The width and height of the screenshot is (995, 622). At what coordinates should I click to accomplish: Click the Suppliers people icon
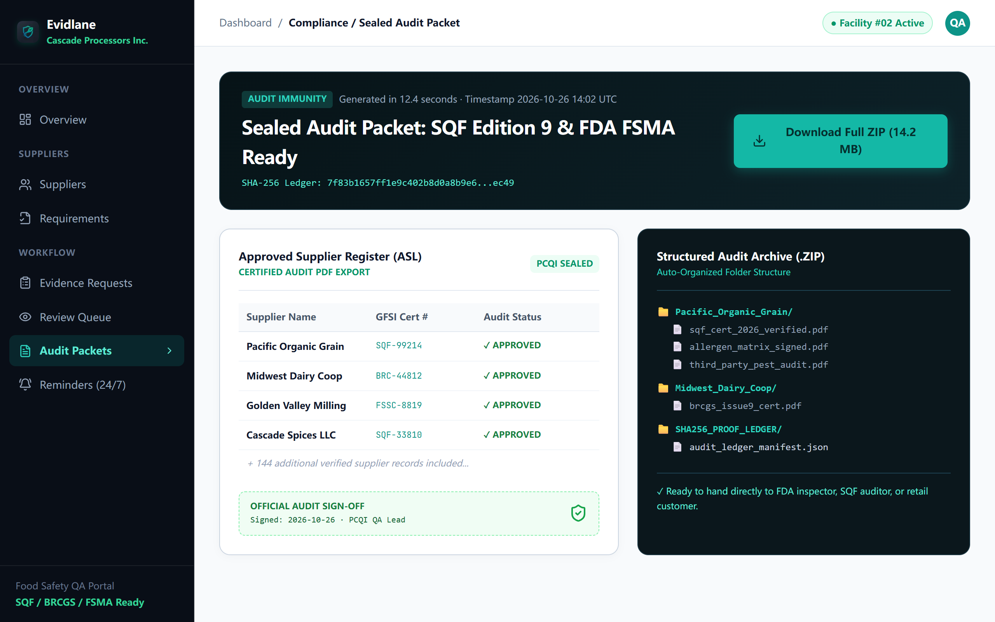coord(25,185)
